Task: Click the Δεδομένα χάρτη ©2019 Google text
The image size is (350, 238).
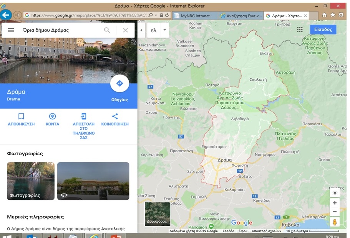Action: pos(194,231)
